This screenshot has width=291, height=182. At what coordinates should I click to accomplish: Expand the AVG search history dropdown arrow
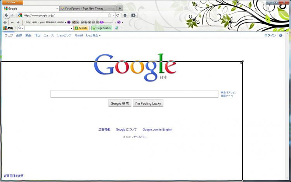point(71,28)
